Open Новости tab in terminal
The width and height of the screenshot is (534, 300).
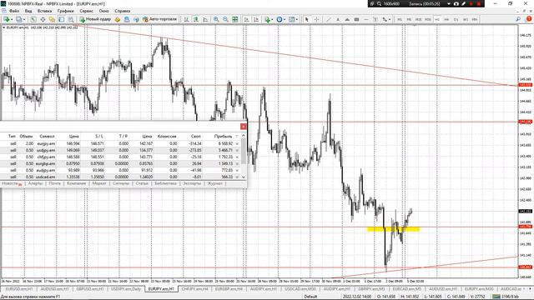tap(9, 183)
